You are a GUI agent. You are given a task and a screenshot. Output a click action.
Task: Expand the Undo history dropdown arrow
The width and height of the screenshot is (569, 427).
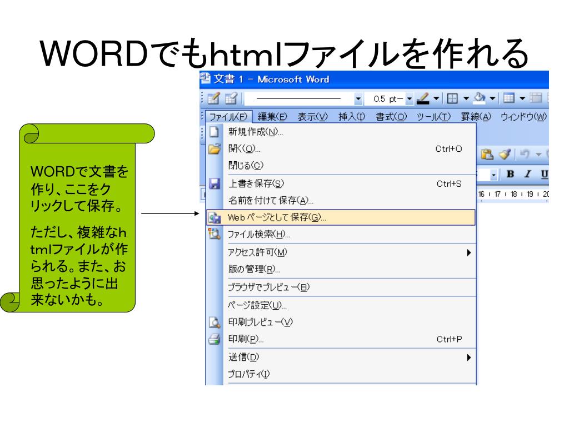(x=538, y=155)
